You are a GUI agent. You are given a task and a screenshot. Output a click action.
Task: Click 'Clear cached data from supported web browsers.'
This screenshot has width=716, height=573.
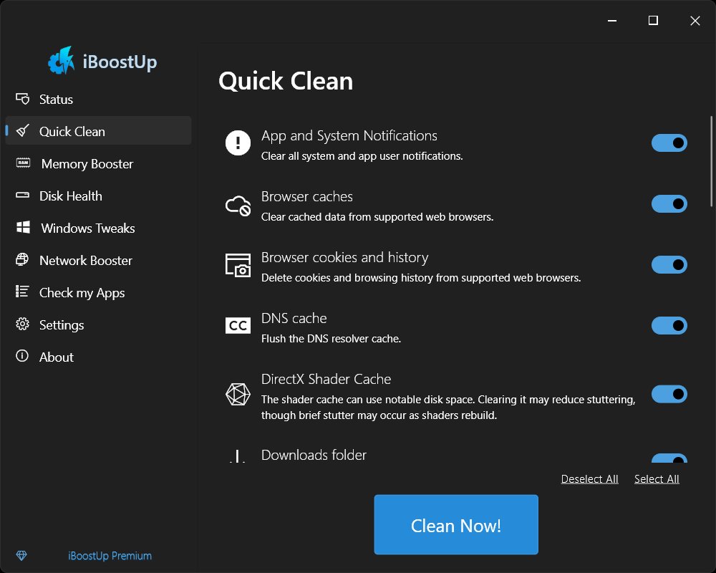377,216
